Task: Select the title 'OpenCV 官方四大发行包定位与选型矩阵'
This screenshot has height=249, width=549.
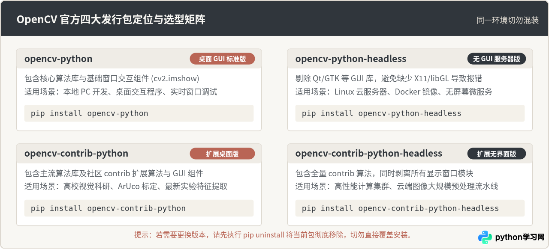Action: pos(111,20)
